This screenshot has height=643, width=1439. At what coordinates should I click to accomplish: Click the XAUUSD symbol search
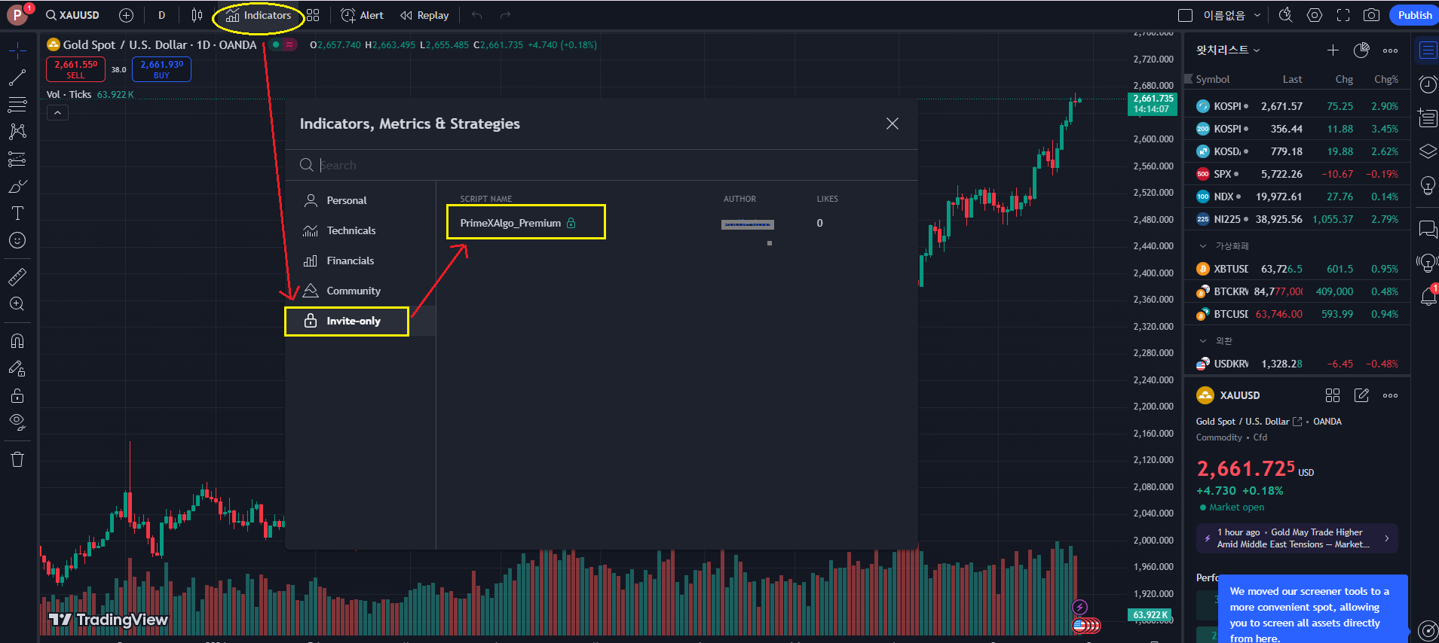[x=72, y=15]
